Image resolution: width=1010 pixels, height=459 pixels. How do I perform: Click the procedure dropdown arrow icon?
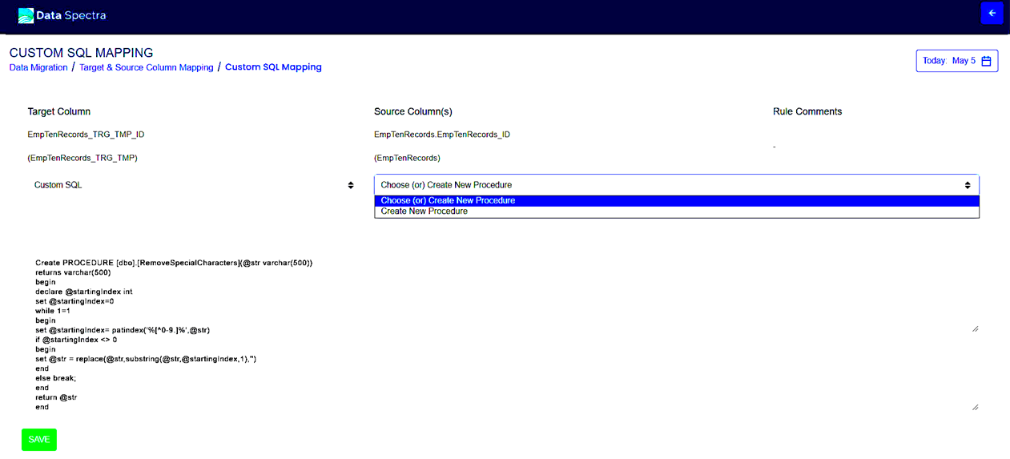tap(968, 185)
